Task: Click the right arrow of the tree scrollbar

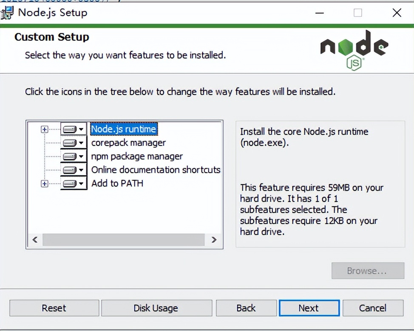Action: tap(214, 240)
